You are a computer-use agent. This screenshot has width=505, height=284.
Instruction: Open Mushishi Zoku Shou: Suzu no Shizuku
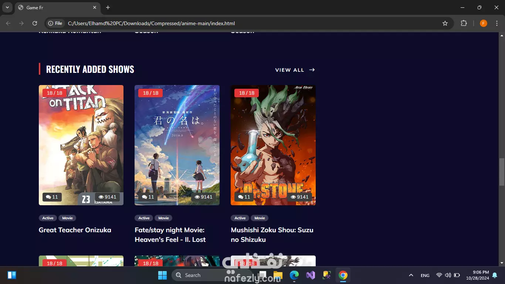272,235
